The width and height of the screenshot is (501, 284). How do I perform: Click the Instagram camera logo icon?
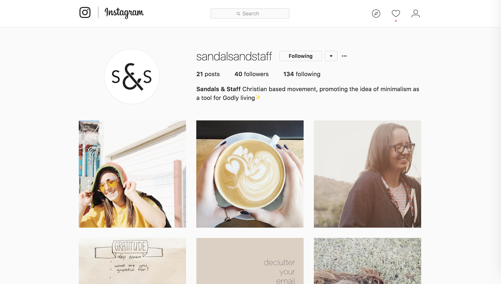85,13
